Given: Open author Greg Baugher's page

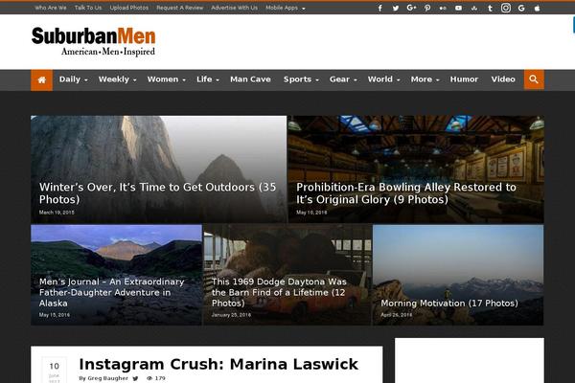Looking at the screenshot, I should [x=107, y=378].
